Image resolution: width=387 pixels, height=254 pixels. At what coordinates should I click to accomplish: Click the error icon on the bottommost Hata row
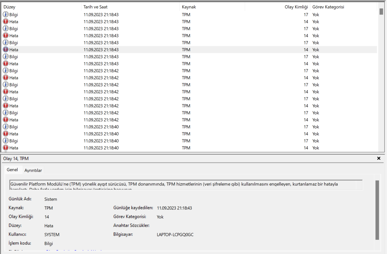(x=6, y=148)
